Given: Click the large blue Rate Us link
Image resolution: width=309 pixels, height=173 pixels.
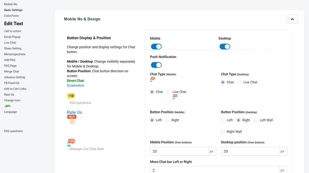Looking at the screenshot, I should coord(74,112).
